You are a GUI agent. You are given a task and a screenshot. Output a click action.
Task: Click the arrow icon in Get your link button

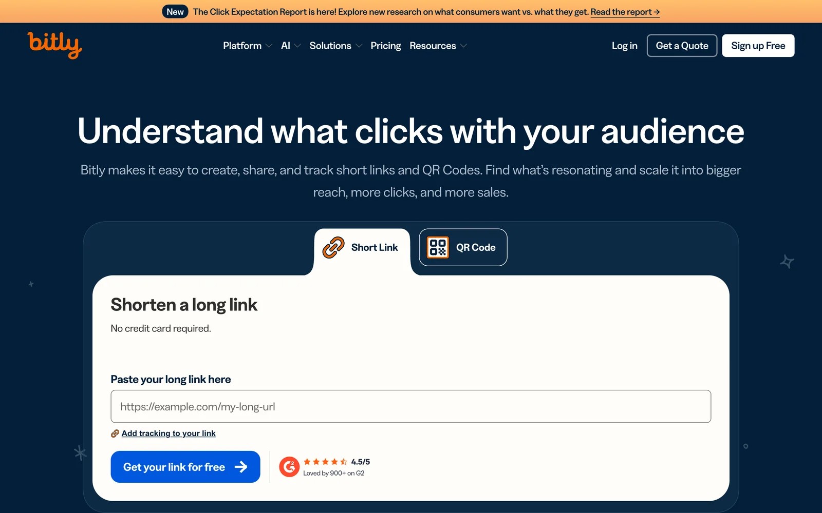click(241, 467)
